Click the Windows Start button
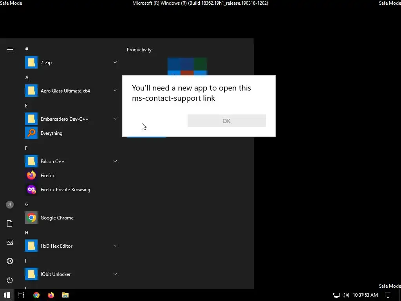This screenshot has height=301, width=401. point(7,295)
